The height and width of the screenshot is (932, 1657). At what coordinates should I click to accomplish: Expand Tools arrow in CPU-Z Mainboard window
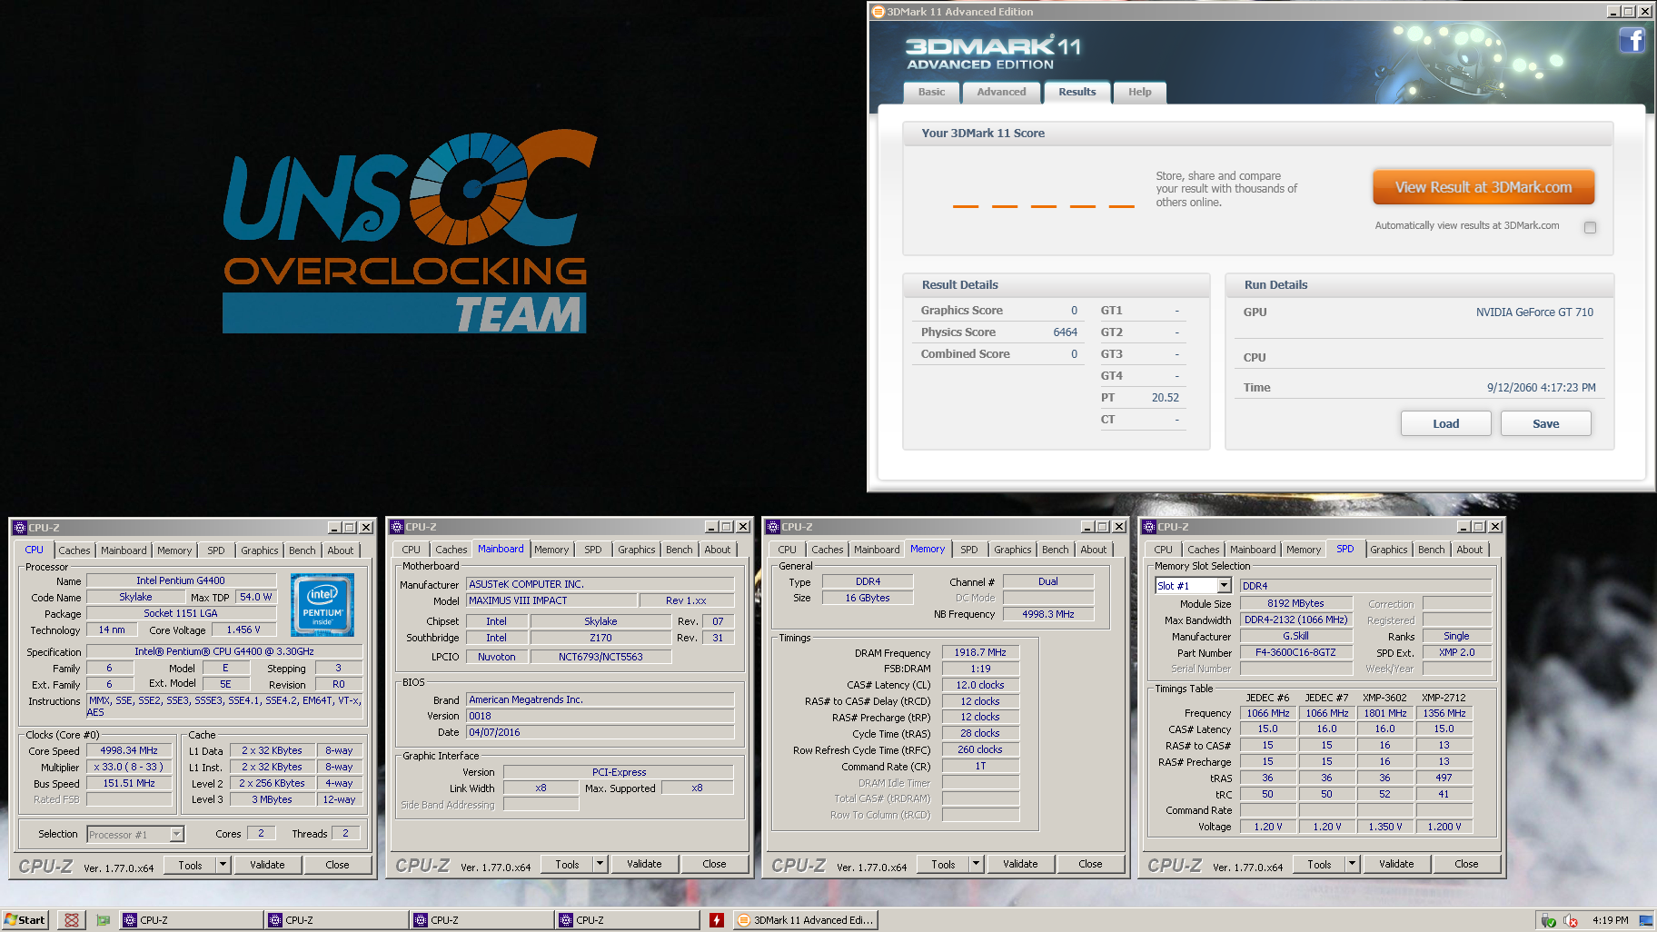(600, 864)
